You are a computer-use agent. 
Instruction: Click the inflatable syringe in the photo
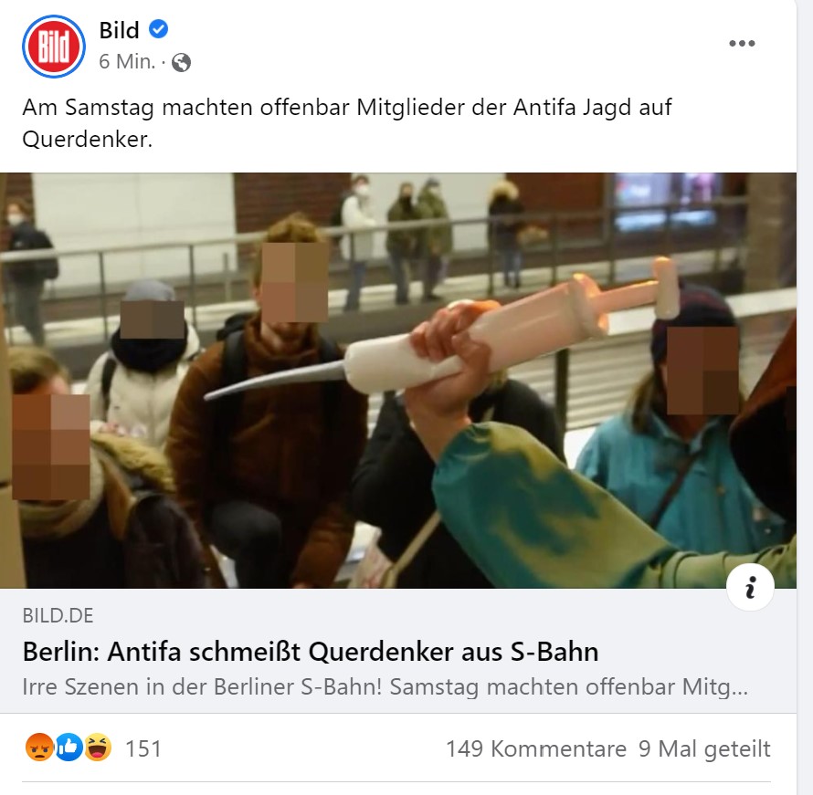440,342
